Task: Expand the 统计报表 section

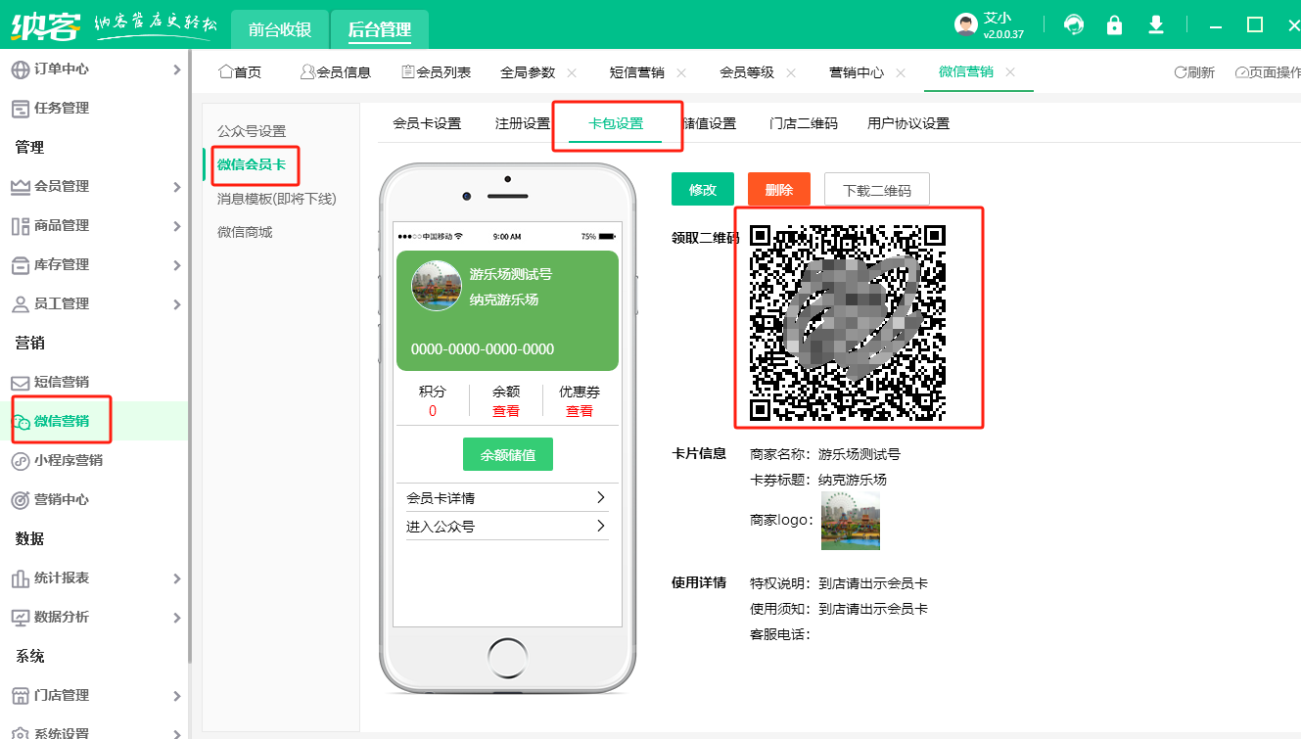Action: click(x=62, y=577)
